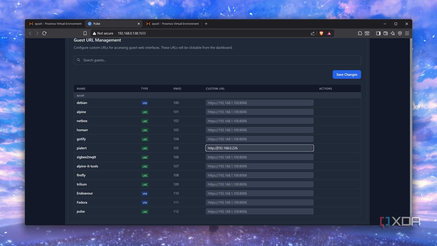This screenshot has height=246, width=437.
Task: Click the custom URL field for zigbee2mqtt
Action: click(x=260, y=157)
